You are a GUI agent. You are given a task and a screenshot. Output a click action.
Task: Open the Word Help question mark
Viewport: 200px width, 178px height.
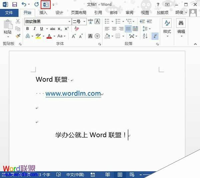click(158, 5)
